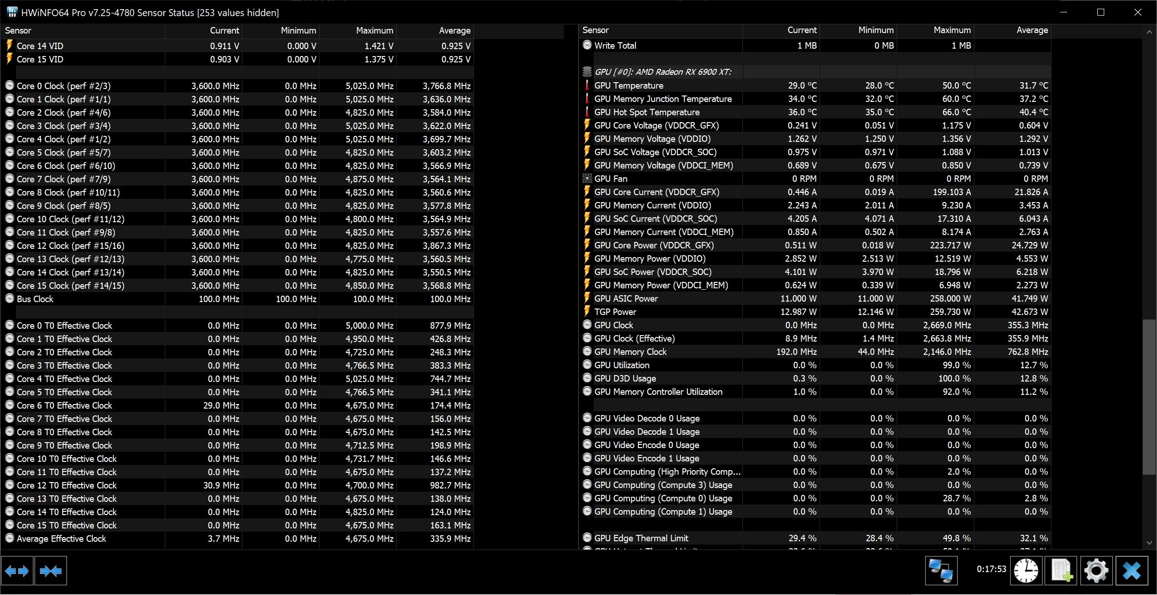Click the icon of GPU Video Decode 0 Usage

587,418
